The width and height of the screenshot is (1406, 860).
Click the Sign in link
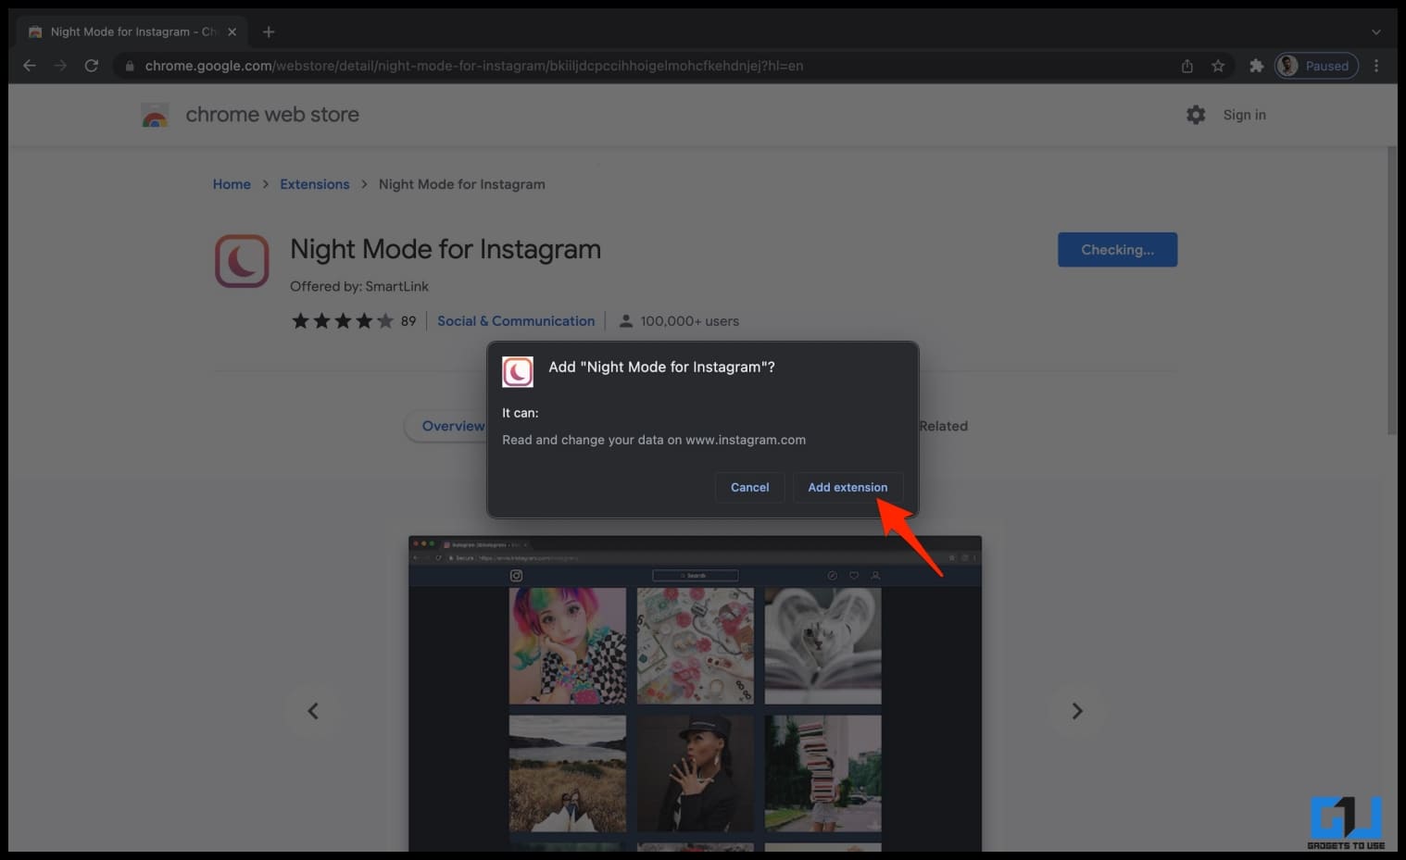point(1244,115)
